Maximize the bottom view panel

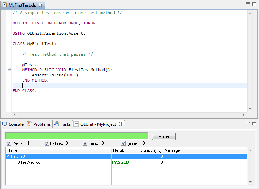tap(254, 123)
